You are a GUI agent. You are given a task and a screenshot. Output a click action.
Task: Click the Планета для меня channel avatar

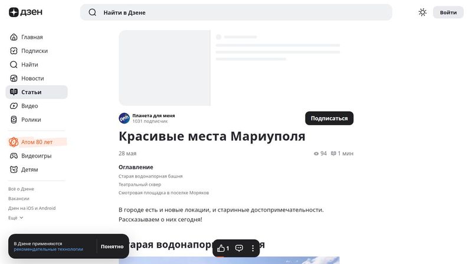pos(124,118)
